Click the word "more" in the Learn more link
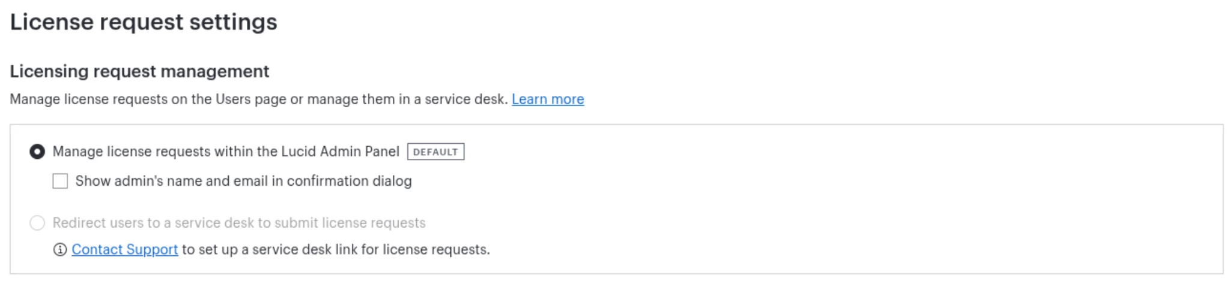 click(568, 99)
